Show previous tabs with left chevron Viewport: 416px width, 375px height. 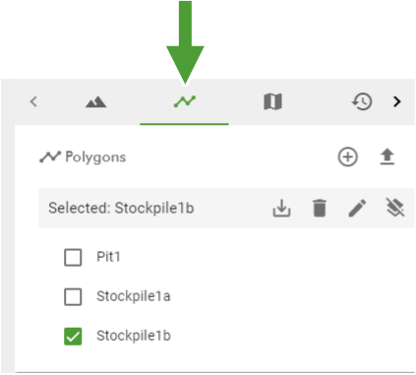(x=33, y=101)
